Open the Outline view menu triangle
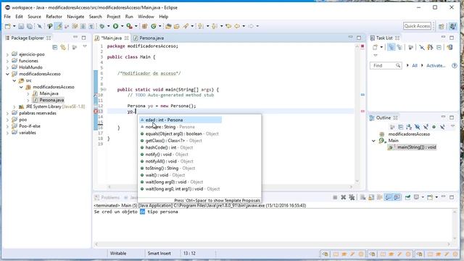464x261 pixels. pos(452,126)
